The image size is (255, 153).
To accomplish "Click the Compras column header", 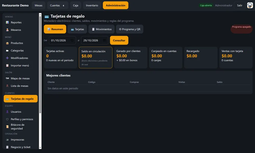I will coord(134,82).
